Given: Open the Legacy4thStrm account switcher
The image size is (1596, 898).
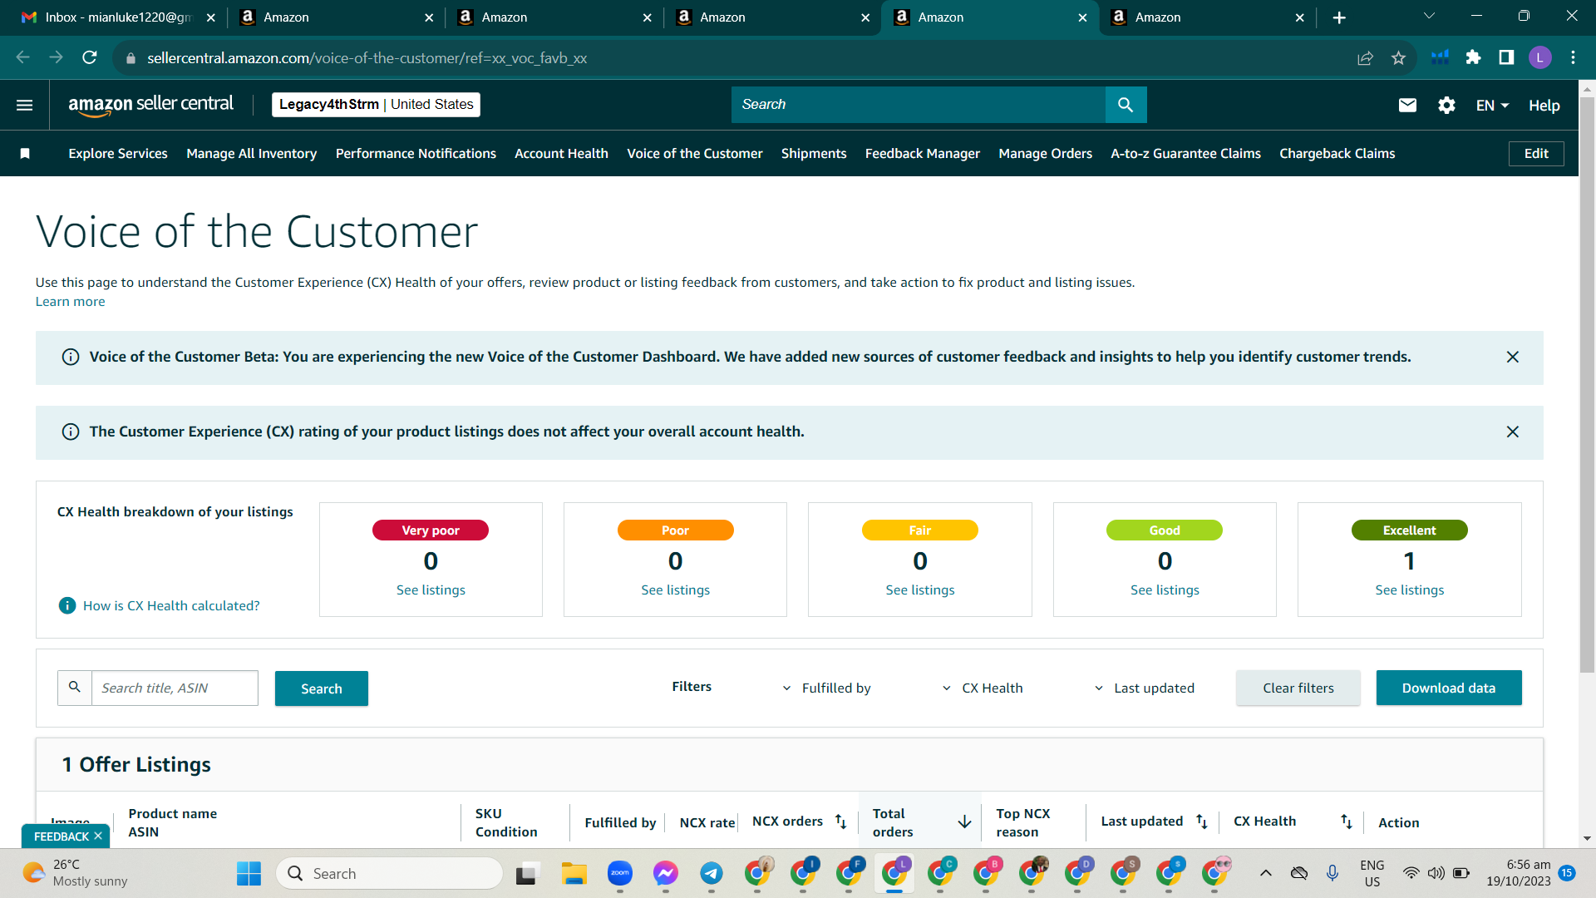Looking at the screenshot, I should tap(376, 105).
